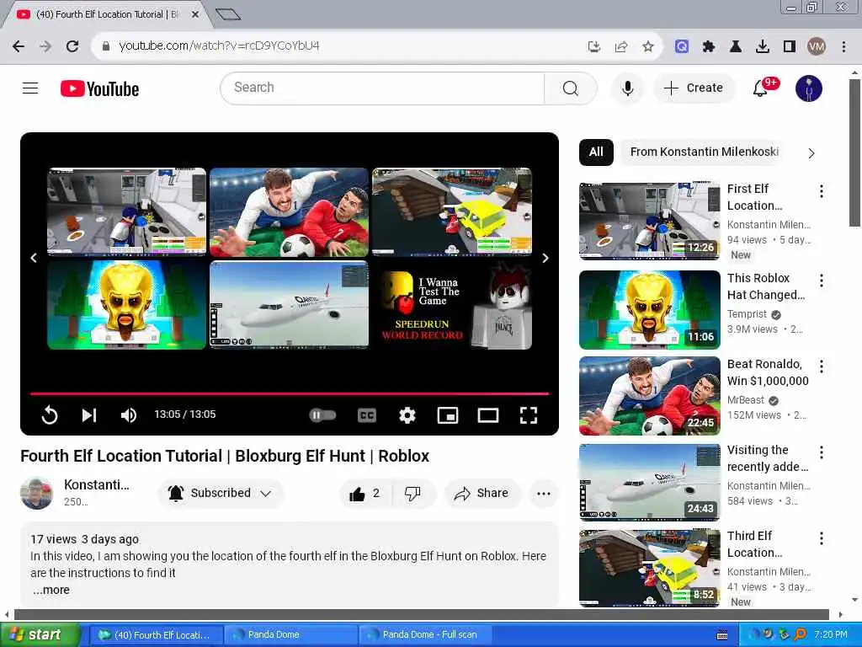
Task: Play the I Wanna Test The Game end-screen card
Action: click(452, 305)
